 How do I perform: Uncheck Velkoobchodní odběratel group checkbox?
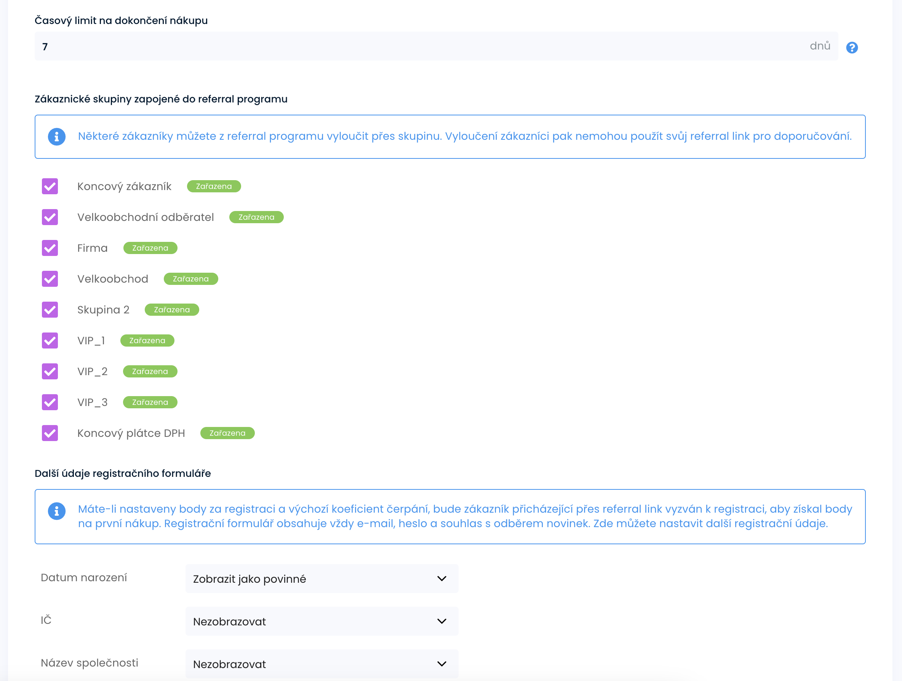[x=50, y=217]
